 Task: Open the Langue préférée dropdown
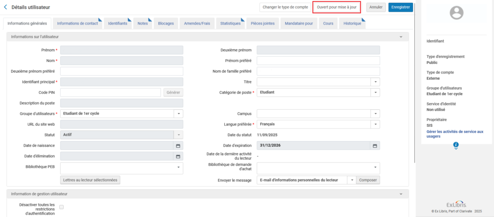point(375,124)
